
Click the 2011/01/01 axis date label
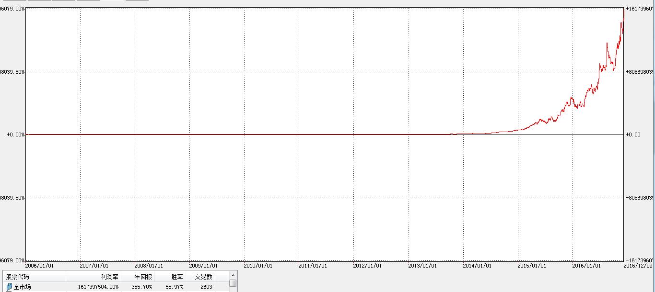(x=313, y=265)
